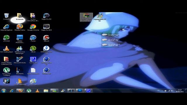The width and height of the screenshot is (187, 105).
Task: Open the Corbeille recycle bin
Action: [x=6, y=16]
